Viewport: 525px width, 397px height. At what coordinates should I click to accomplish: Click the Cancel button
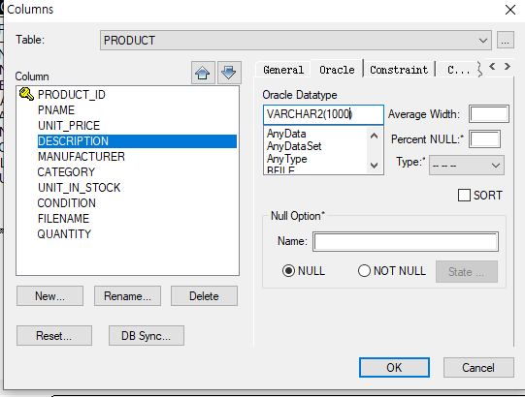coord(478,368)
